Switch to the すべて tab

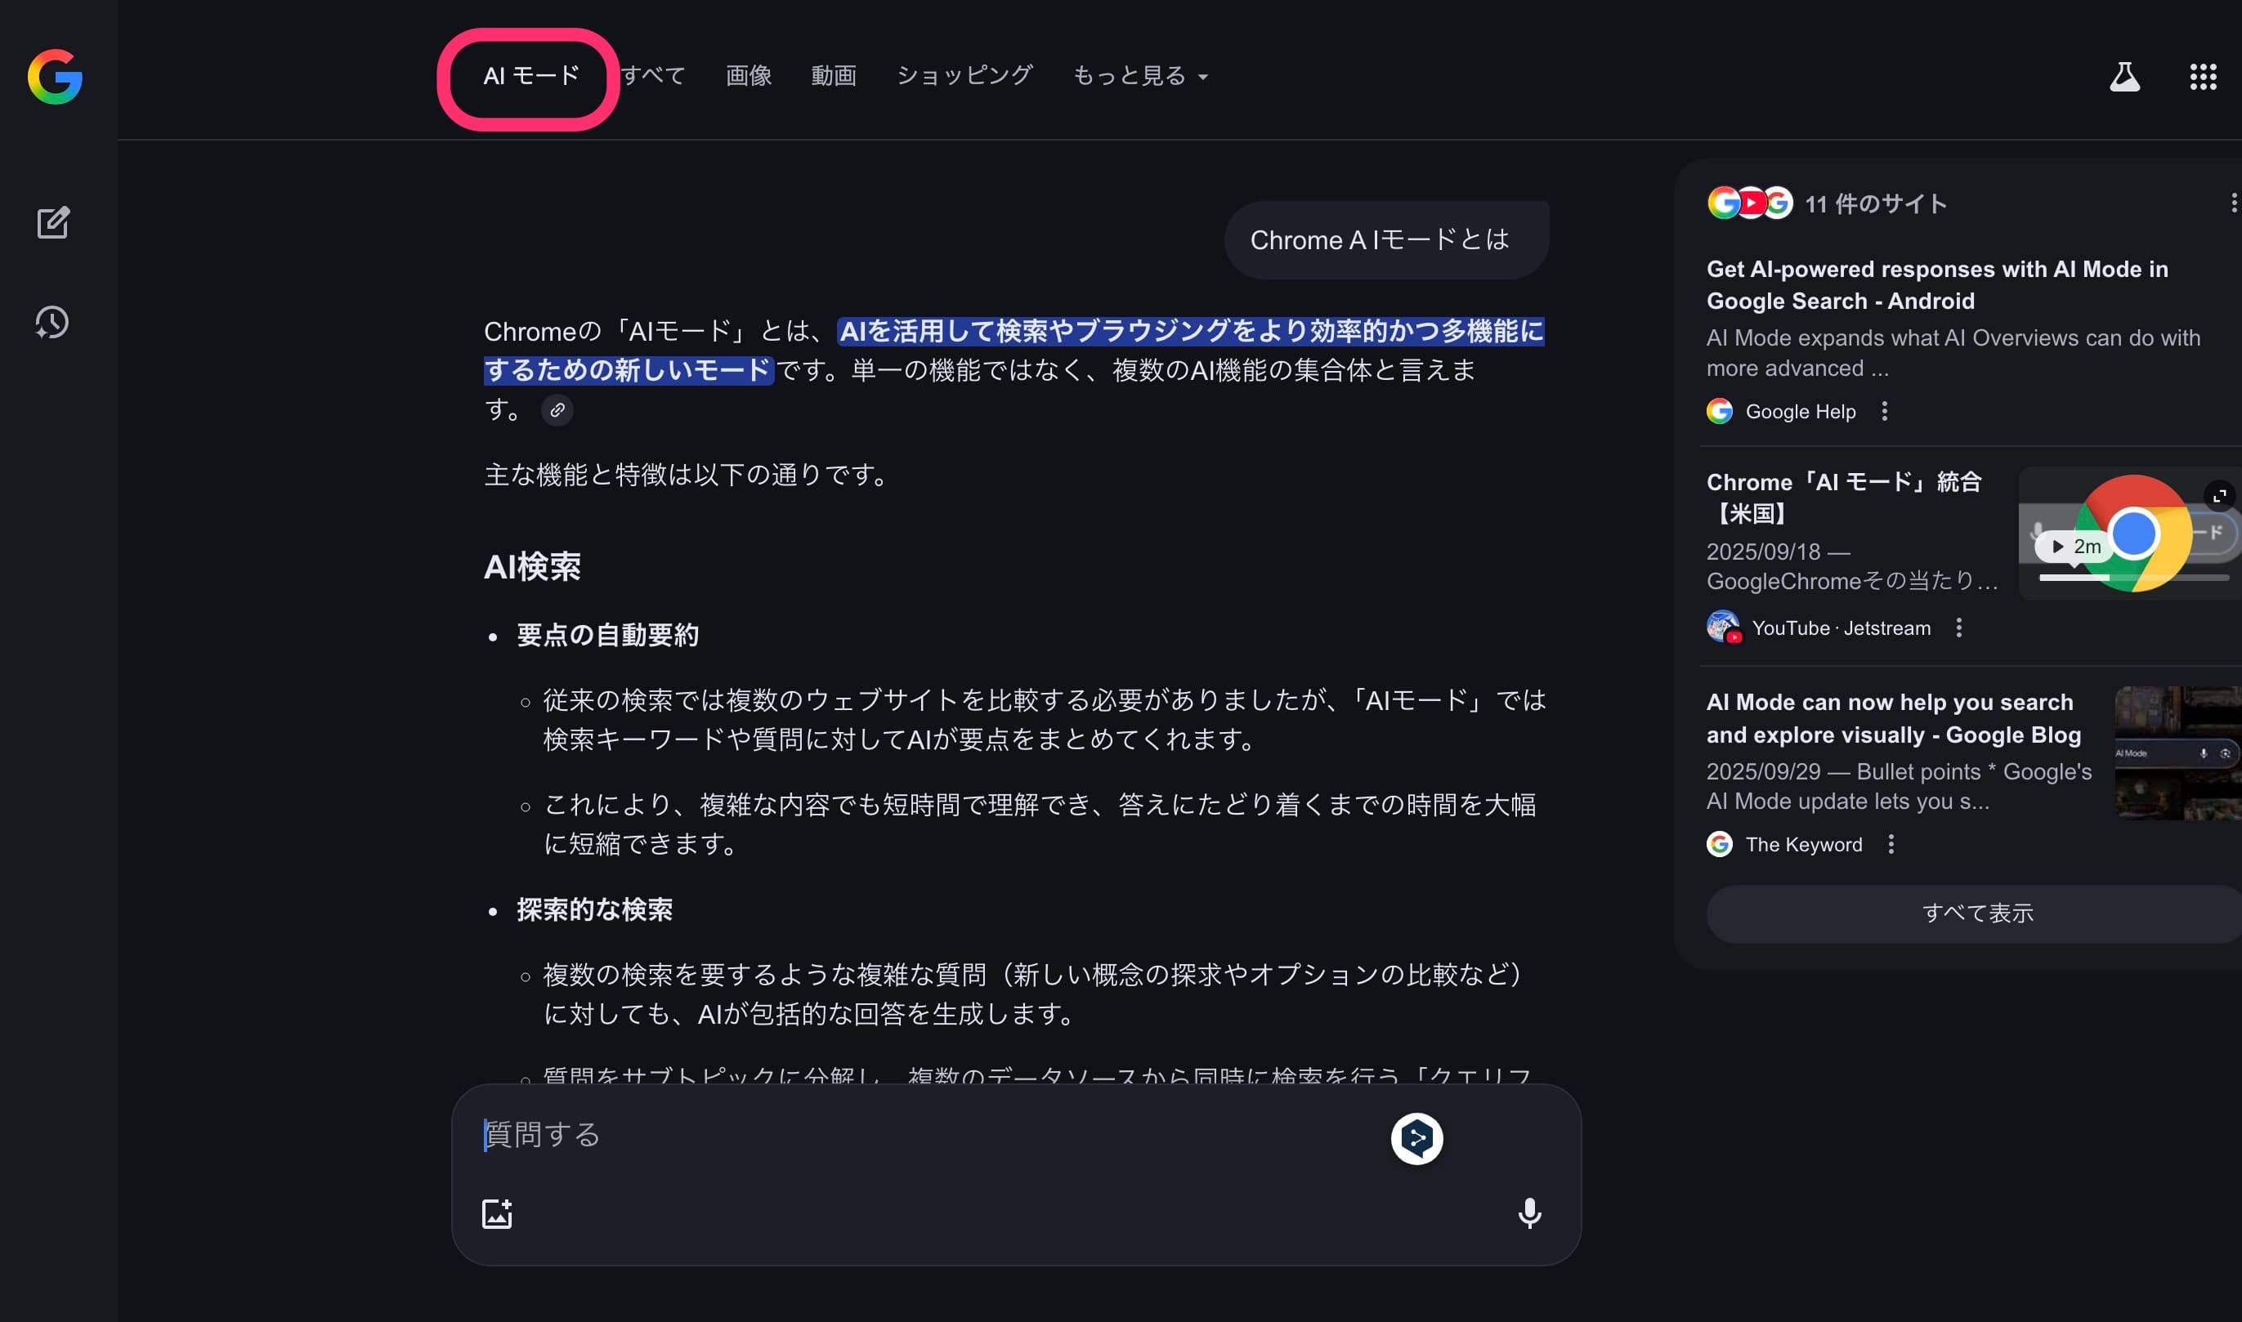653,77
